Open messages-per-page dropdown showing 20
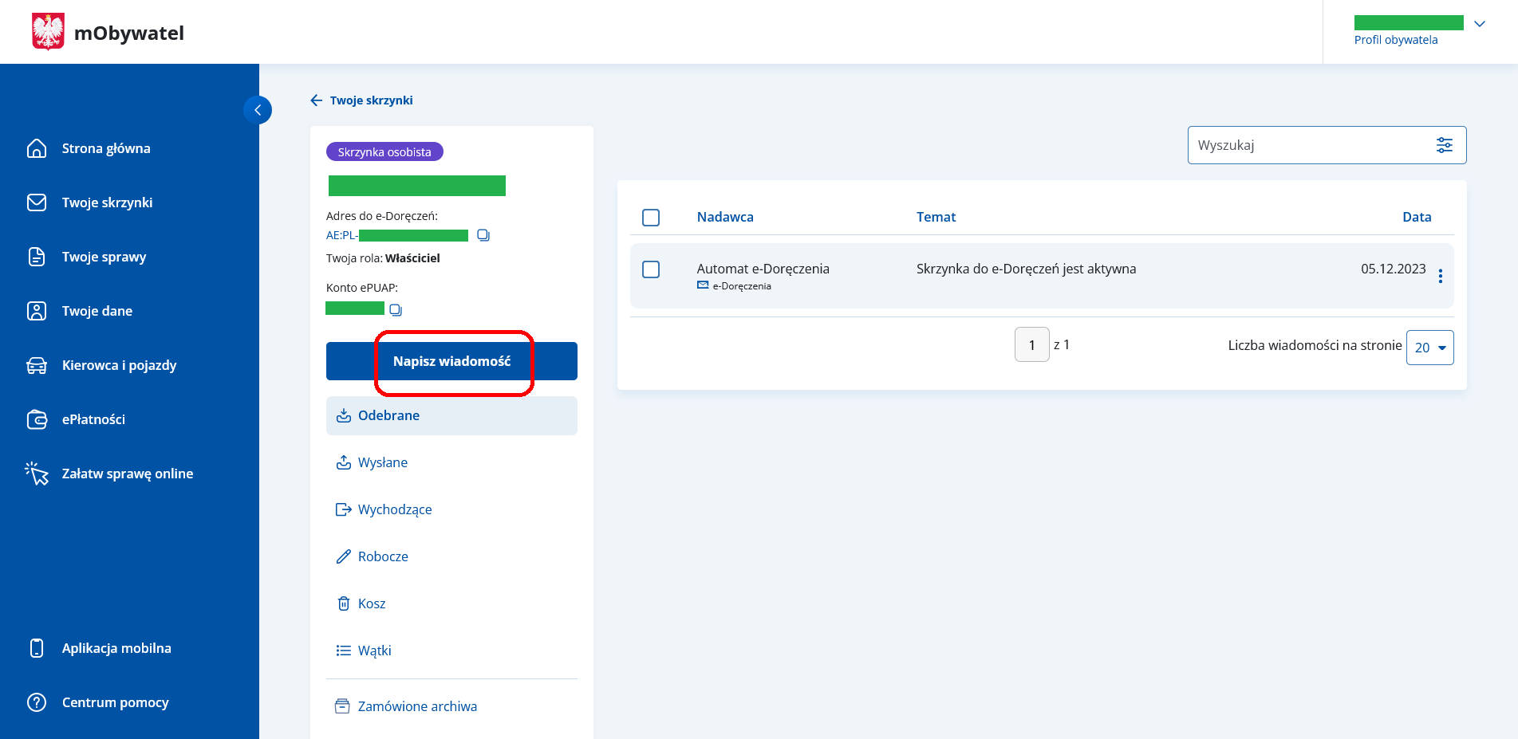Image resolution: width=1518 pixels, height=739 pixels. [1429, 348]
